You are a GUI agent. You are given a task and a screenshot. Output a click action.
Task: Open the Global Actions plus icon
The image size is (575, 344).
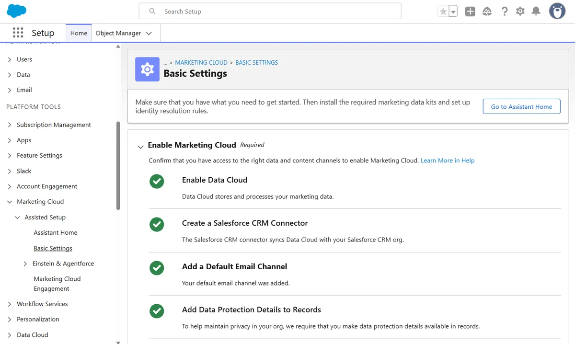click(x=470, y=11)
